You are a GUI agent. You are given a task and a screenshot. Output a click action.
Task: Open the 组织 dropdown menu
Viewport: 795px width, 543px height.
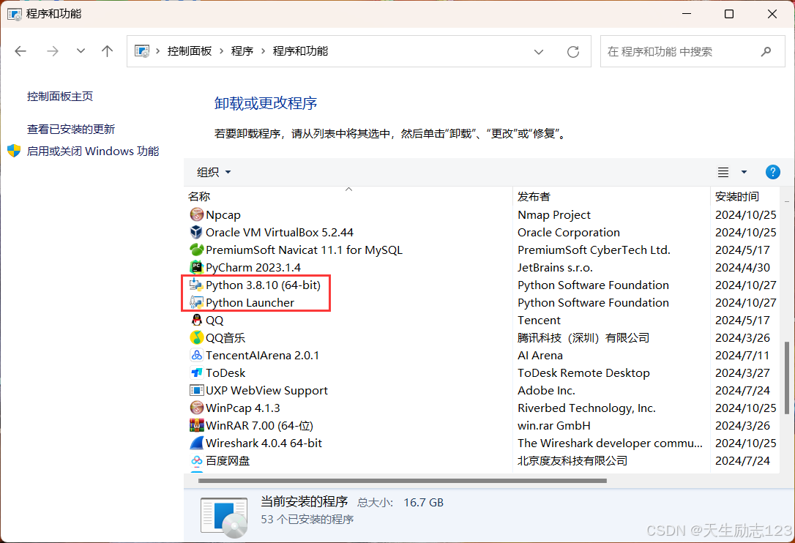[214, 173]
